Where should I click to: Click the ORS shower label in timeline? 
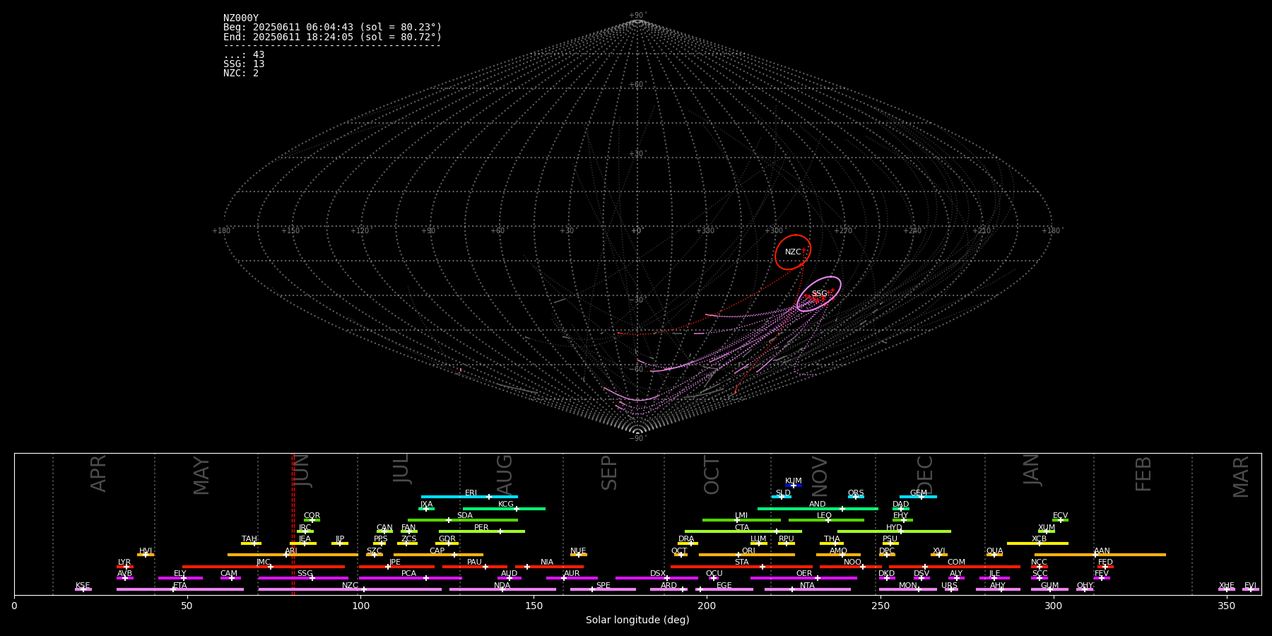[x=855, y=493]
